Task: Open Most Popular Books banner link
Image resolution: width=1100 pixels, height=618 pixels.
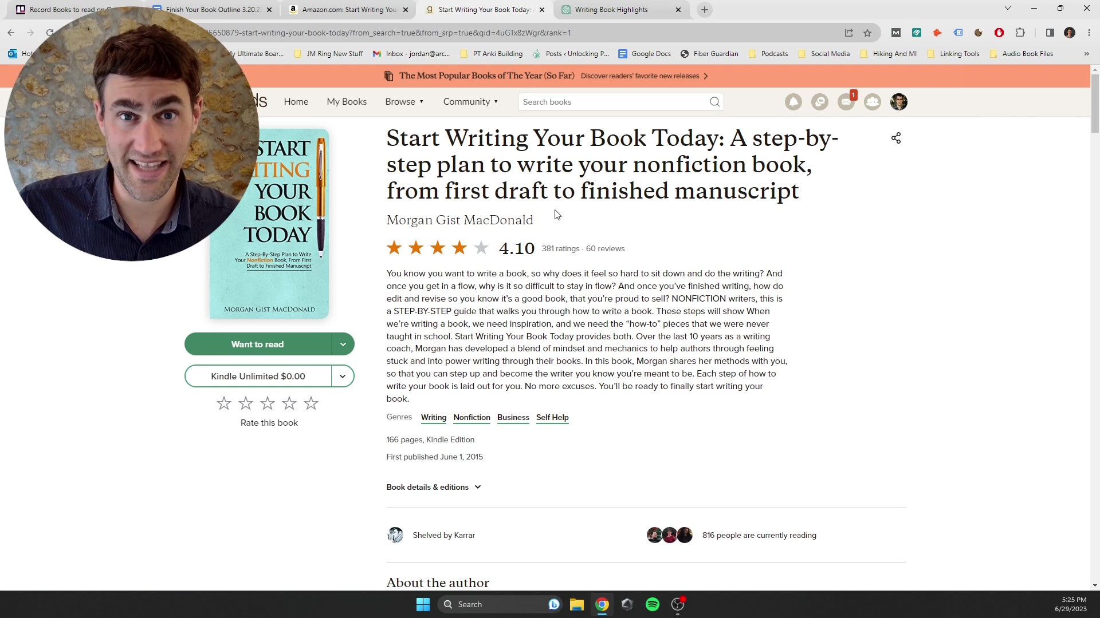Action: (x=546, y=76)
